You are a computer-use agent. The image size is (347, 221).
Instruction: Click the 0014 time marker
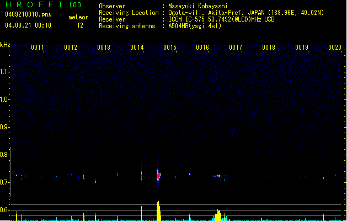coord(137,48)
